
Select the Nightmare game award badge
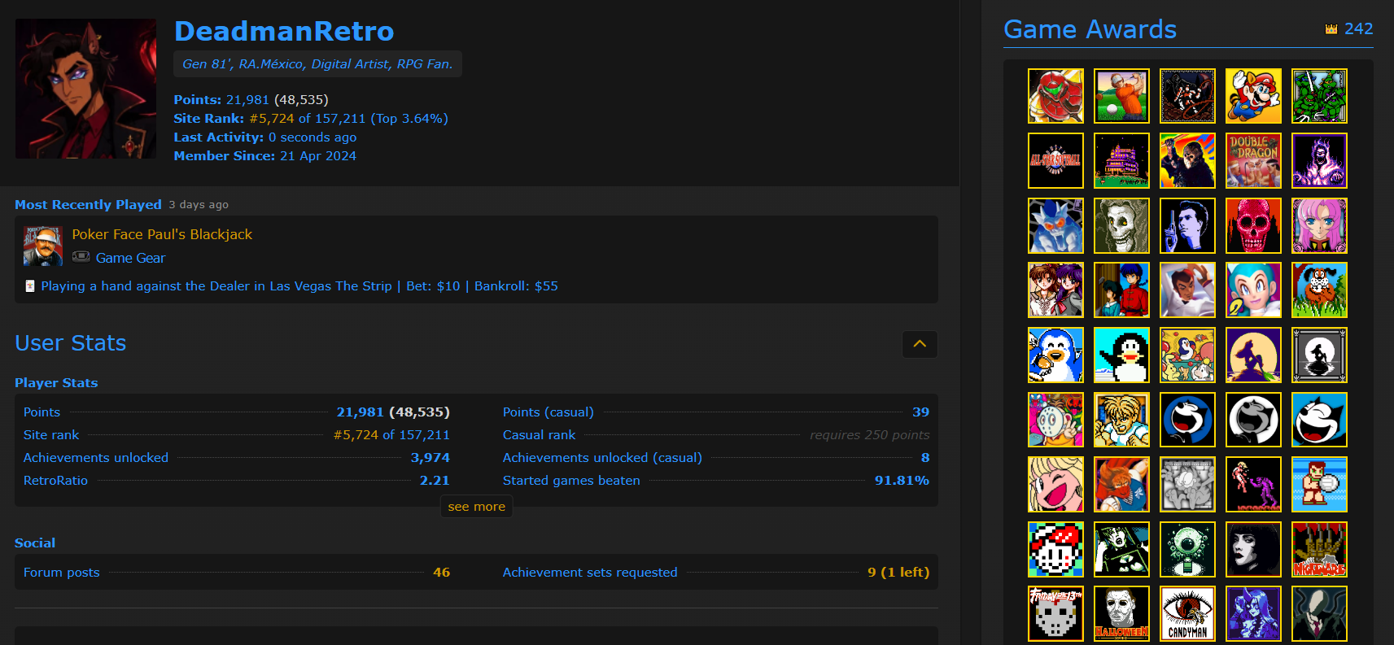click(x=1319, y=549)
